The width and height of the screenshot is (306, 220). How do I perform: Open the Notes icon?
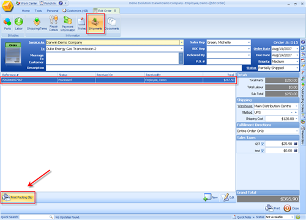click(x=81, y=24)
